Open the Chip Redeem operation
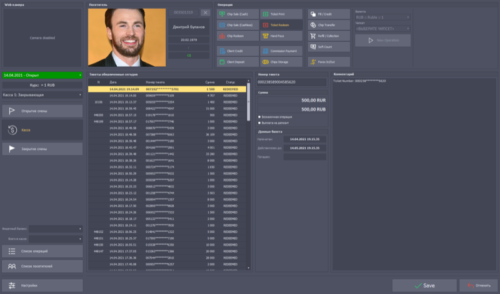Viewport: 500px width, 294px height. click(x=223, y=36)
